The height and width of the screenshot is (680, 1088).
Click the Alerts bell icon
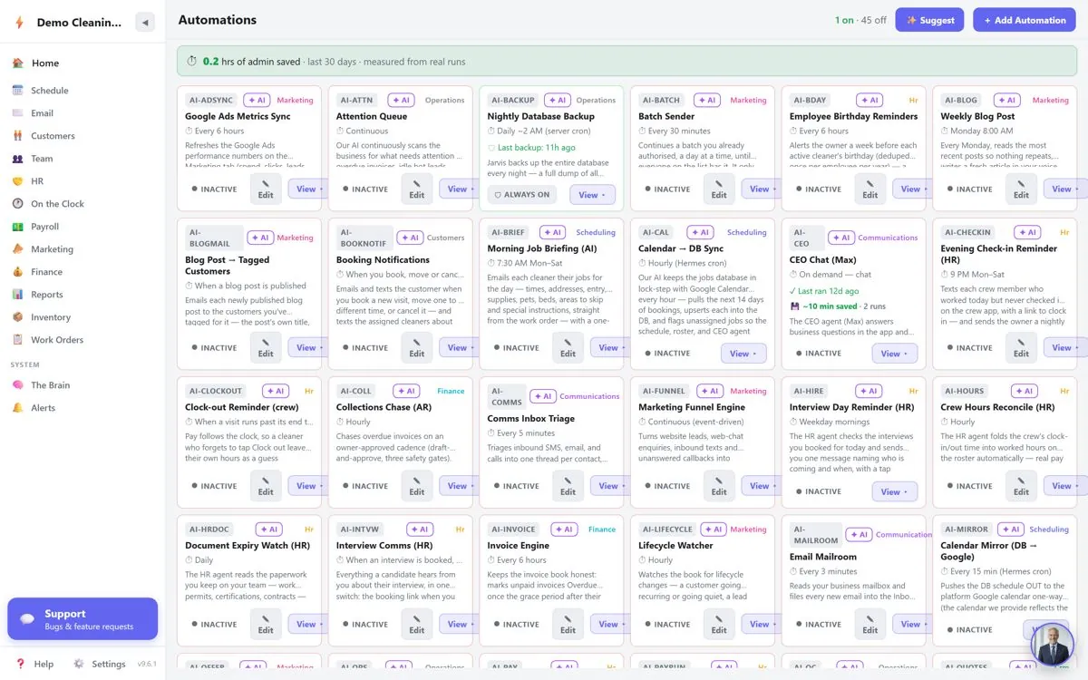(x=17, y=408)
